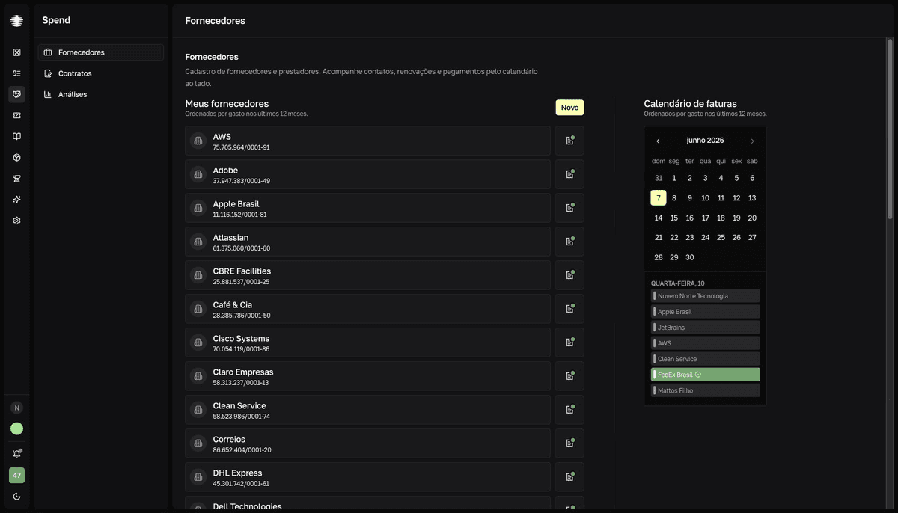
Task: Open Nuvem Norte Tecnologia invoice entry
Action: point(705,296)
